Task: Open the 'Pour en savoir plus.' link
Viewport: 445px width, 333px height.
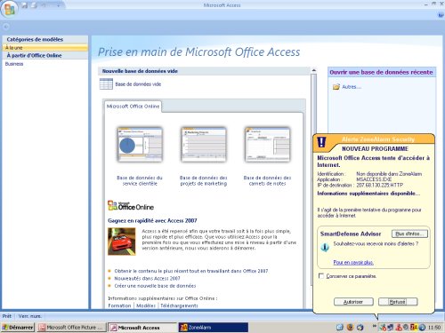Action: (x=353, y=262)
